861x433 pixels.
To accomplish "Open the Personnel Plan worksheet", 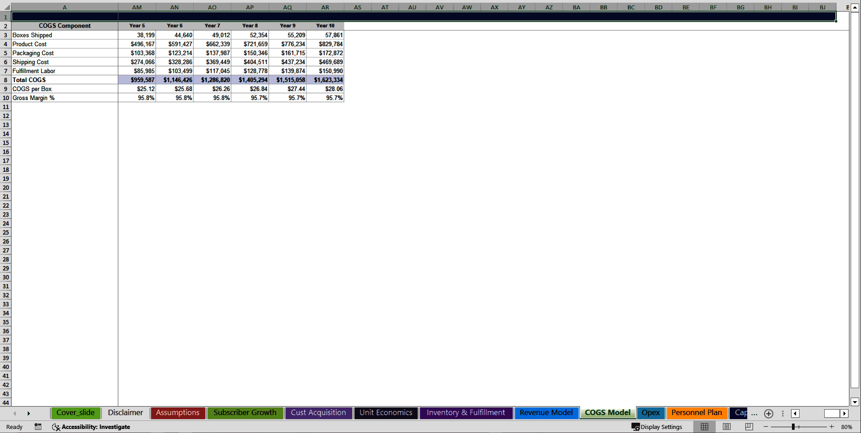I will tap(696, 413).
